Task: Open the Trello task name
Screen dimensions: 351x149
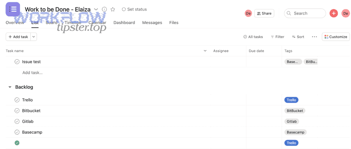Action: click(x=28, y=100)
